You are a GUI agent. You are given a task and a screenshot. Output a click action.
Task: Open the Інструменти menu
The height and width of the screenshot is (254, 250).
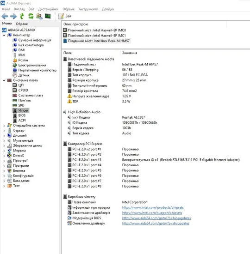pos(88,9)
